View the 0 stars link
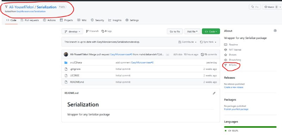The height and width of the screenshot is (140, 282). [231, 55]
